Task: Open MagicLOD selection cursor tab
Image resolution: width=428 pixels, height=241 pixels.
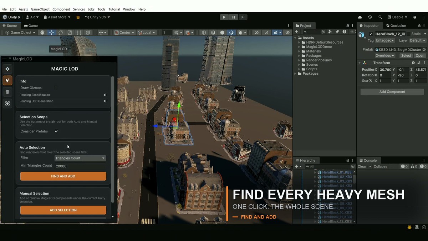Action: point(7,80)
